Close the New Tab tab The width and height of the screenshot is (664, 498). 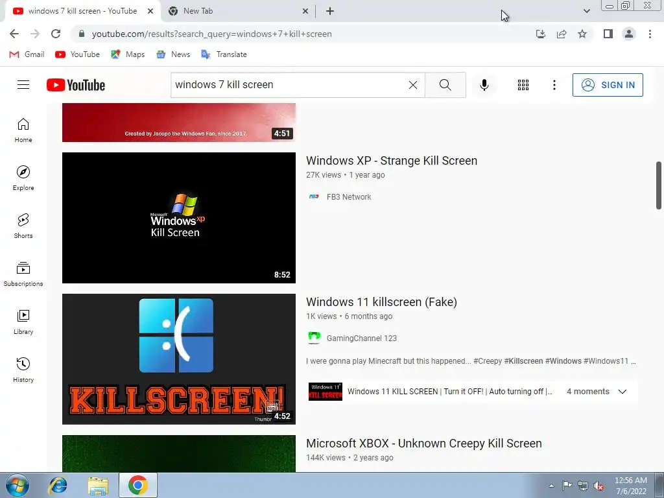(305, 12)
